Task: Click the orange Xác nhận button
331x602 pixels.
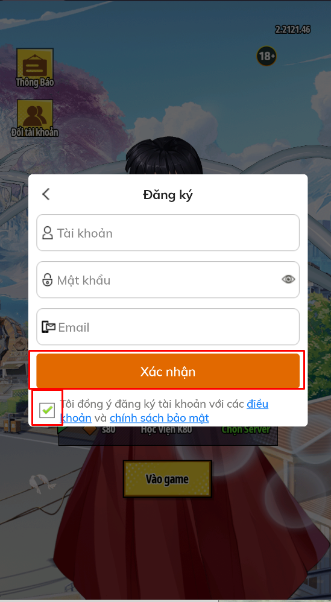Action: click(168, 371)
